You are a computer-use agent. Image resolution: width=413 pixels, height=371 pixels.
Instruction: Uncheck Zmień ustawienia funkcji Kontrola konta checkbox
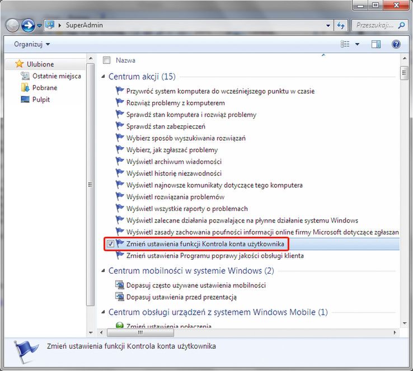tap(110, 244)
